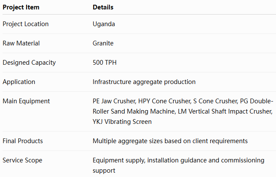The image size is (276, 177).
Task: Select the Final Products row label
Action: coord(23,141)
